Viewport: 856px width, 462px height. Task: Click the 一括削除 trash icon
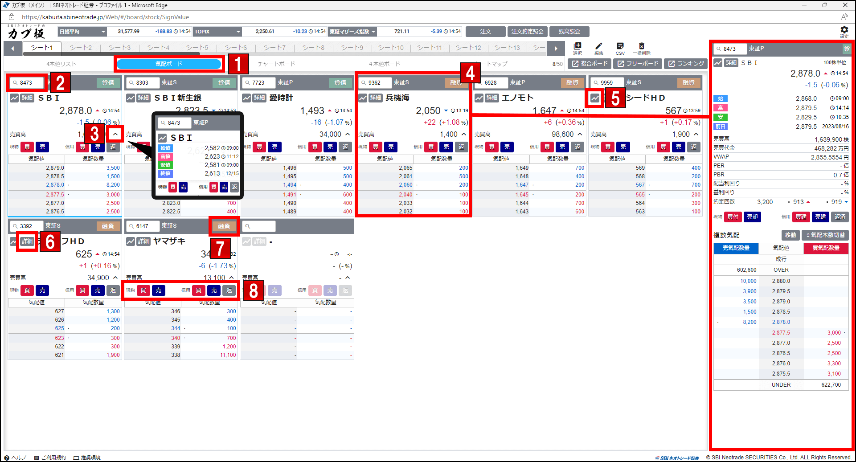pyautogui.click(x=642, y=48)
